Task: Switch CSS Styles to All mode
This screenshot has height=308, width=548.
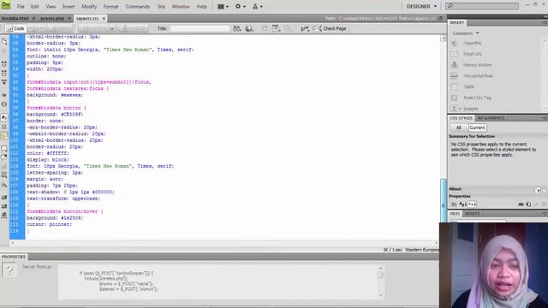Action: tap(459, 127)
